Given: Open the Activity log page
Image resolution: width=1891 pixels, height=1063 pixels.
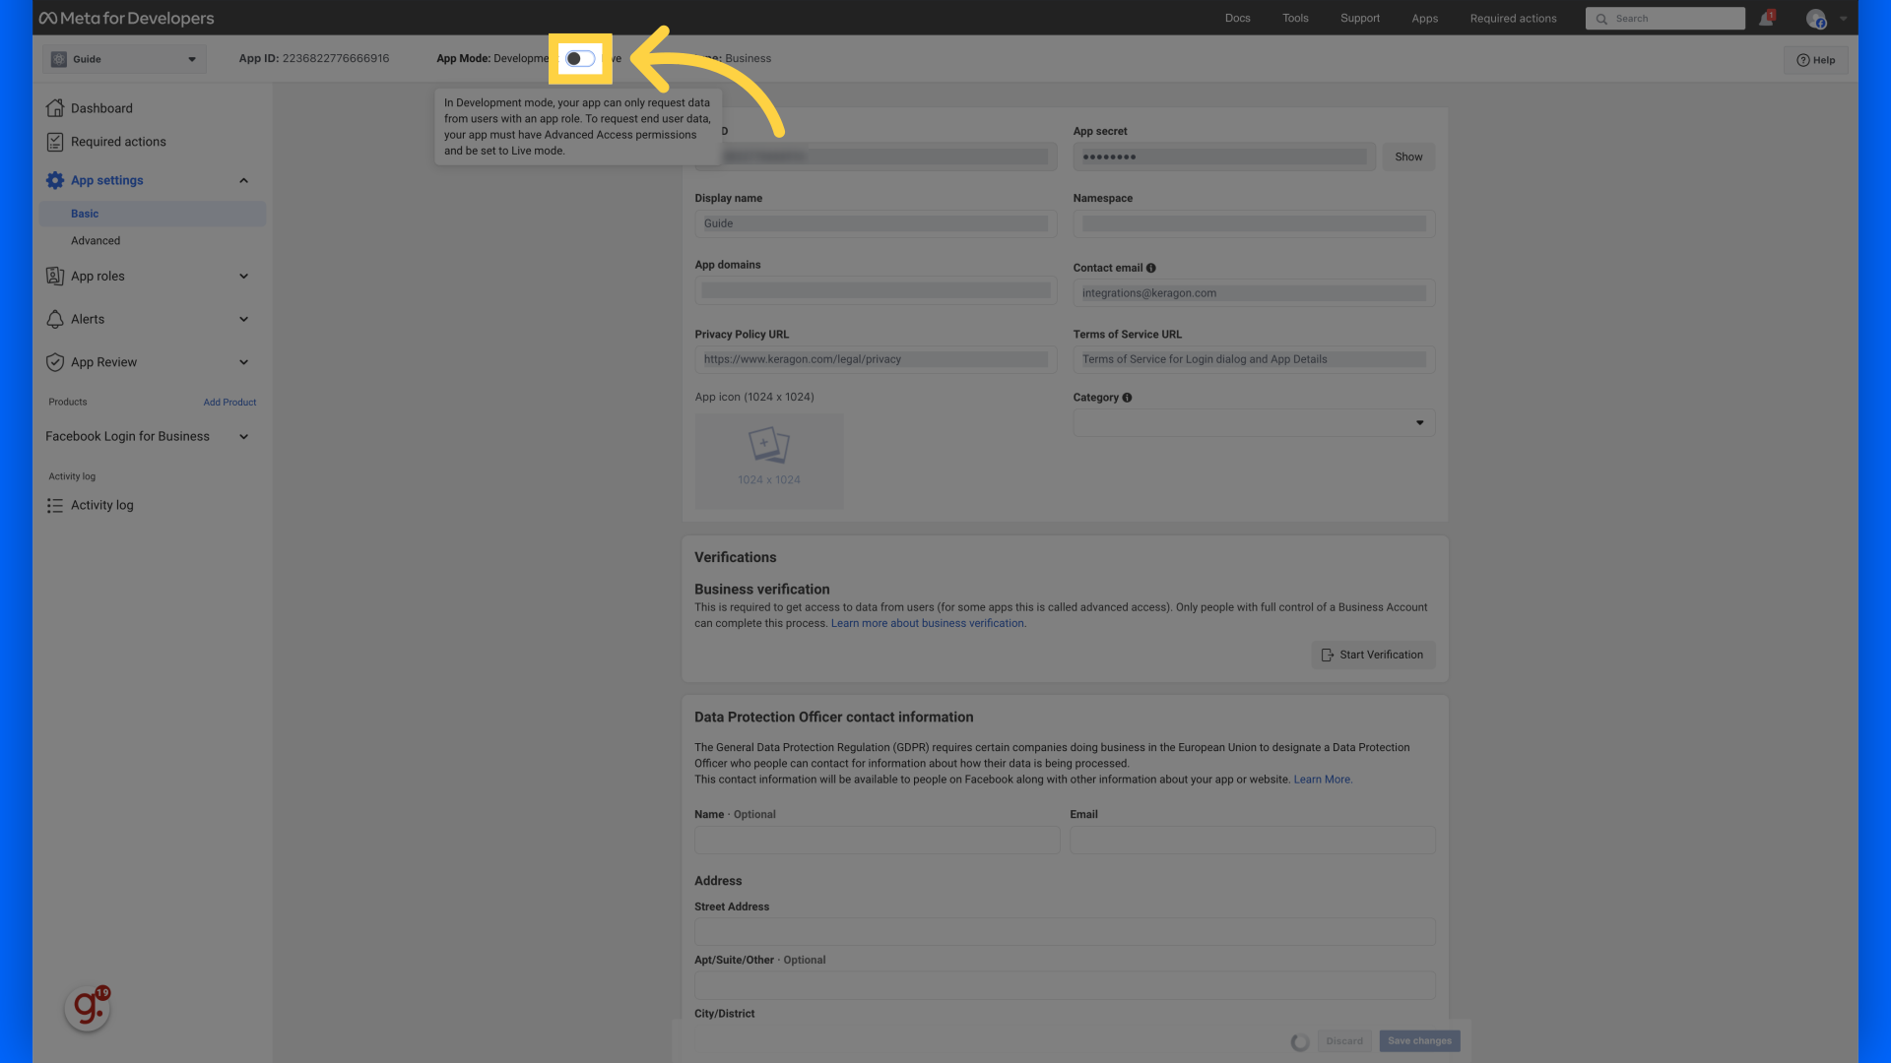Looking at the screenshot, I should 101,506.
